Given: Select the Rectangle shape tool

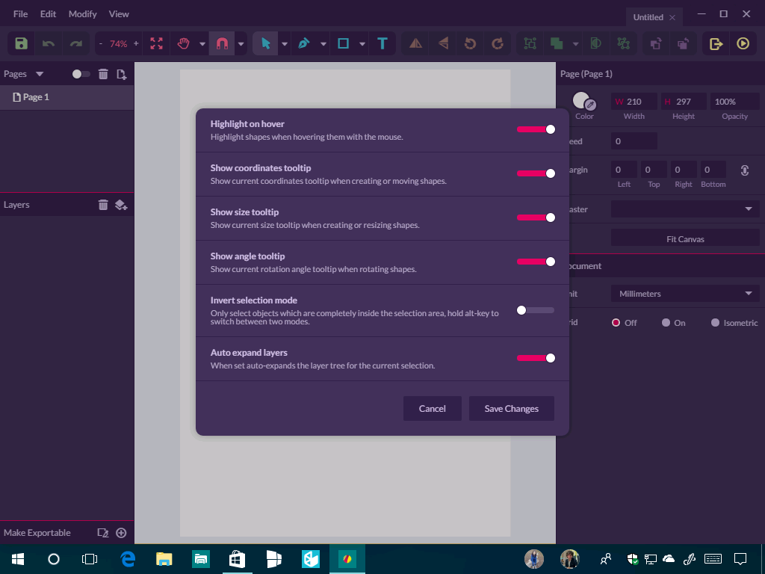Looking at the screenshot, I should click(x=344, y=43).
